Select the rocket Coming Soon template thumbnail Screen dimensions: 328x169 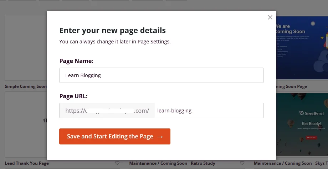pyautogui.click(x=302, y=48)
